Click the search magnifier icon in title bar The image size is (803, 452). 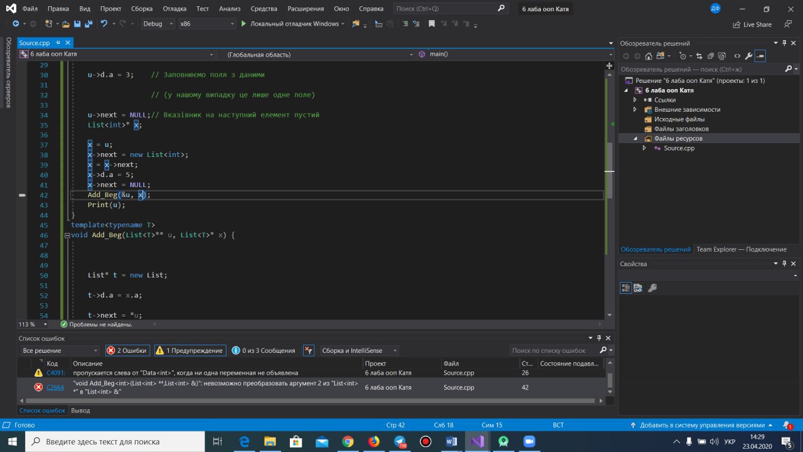pyautogui.click(x=501, y=9)
